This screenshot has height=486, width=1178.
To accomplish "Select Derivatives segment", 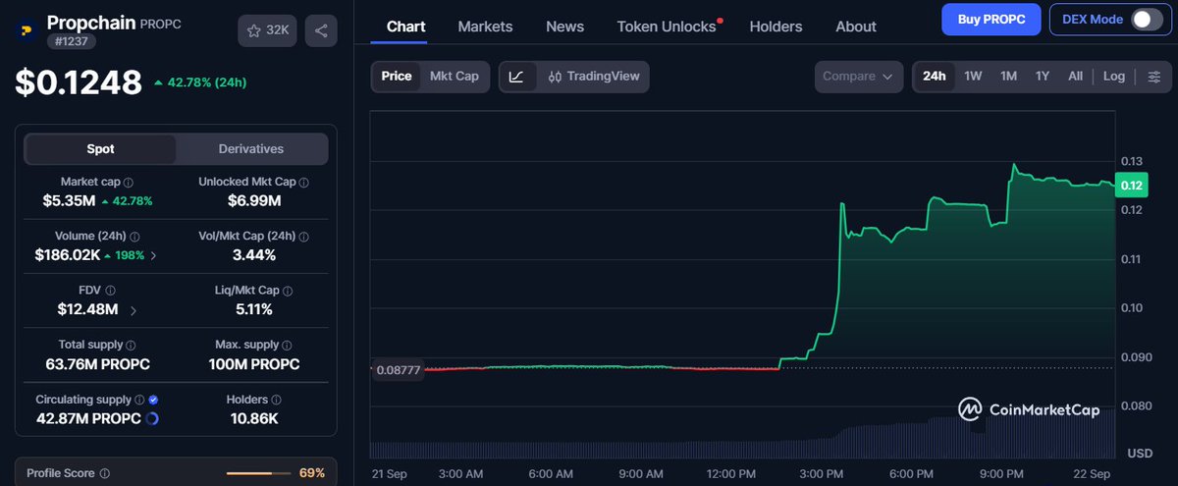I will pos(251,149).
